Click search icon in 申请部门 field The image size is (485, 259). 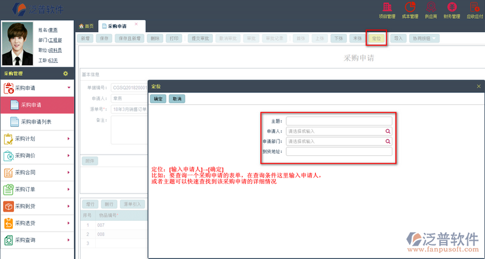tap(388, 141)
